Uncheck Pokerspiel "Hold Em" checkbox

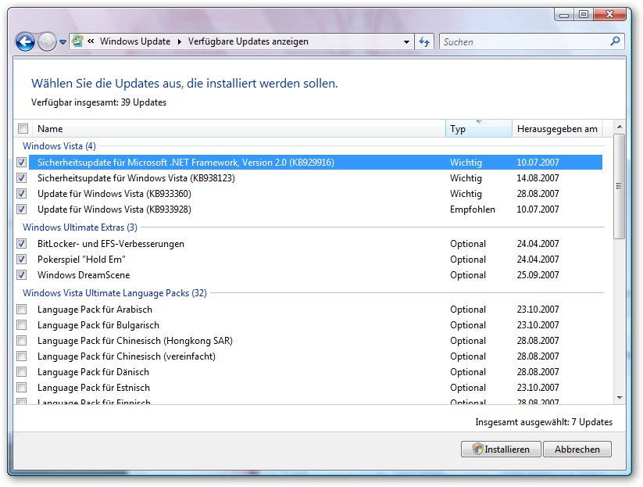pos(22,260)
